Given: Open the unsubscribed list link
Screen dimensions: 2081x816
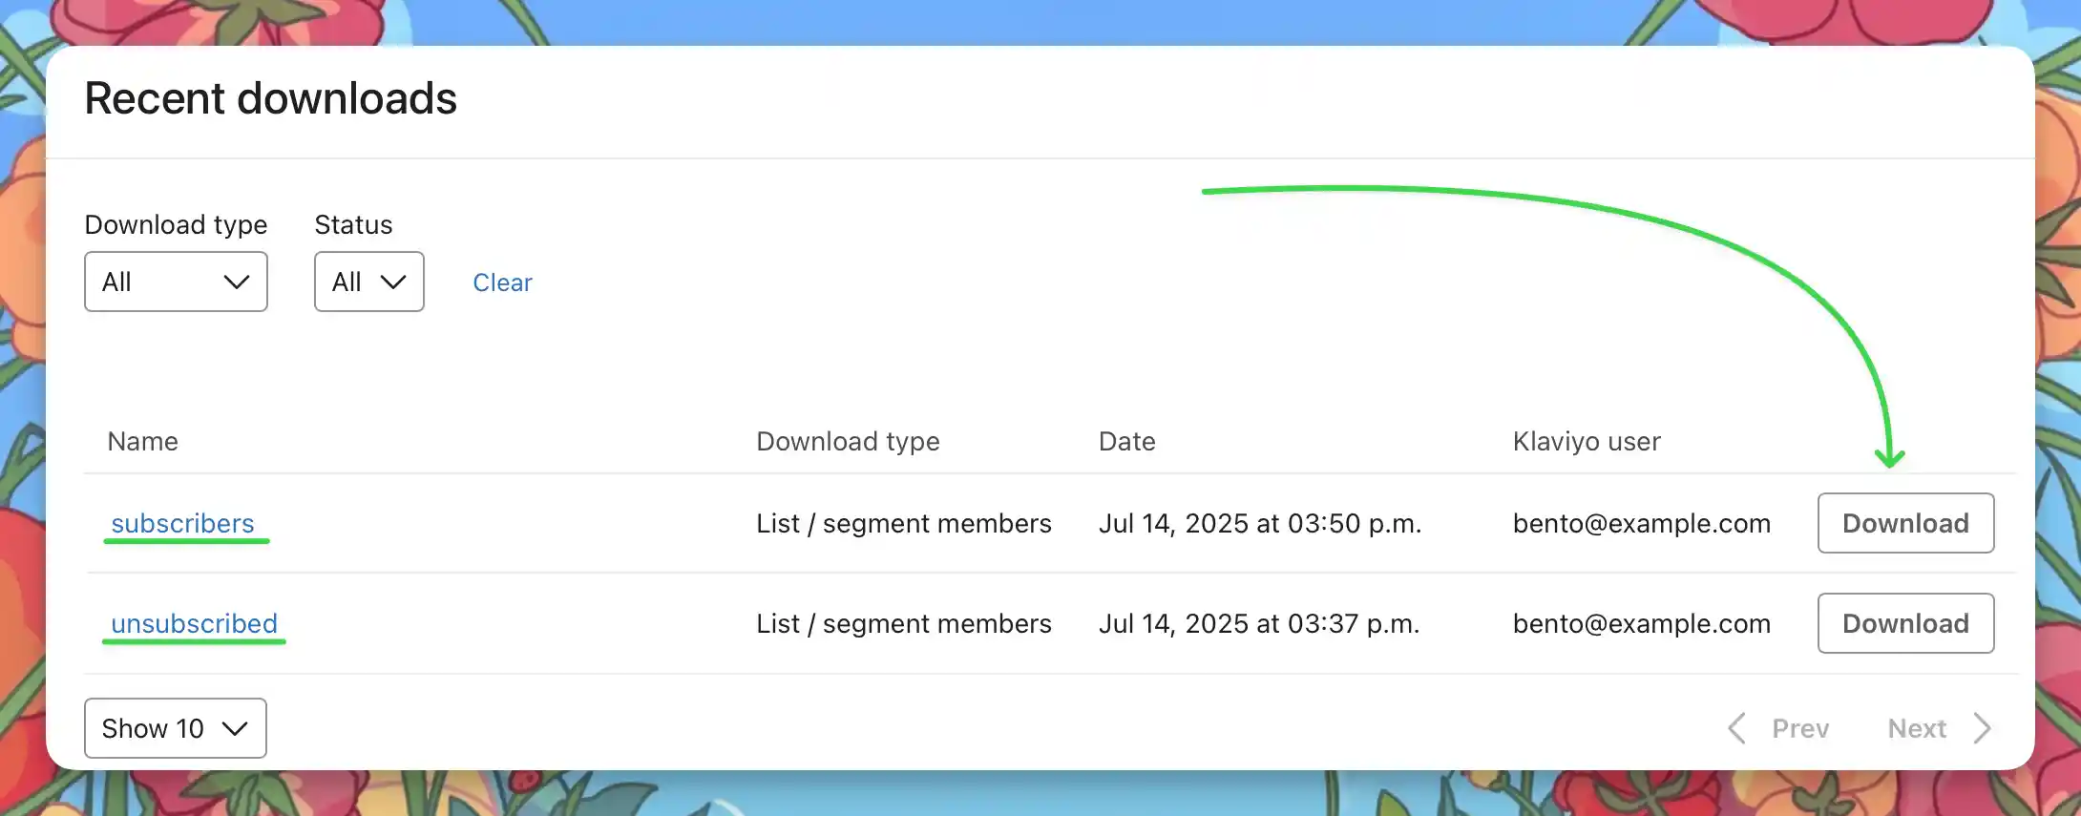Looking at the screenshot, I should 194,623.
